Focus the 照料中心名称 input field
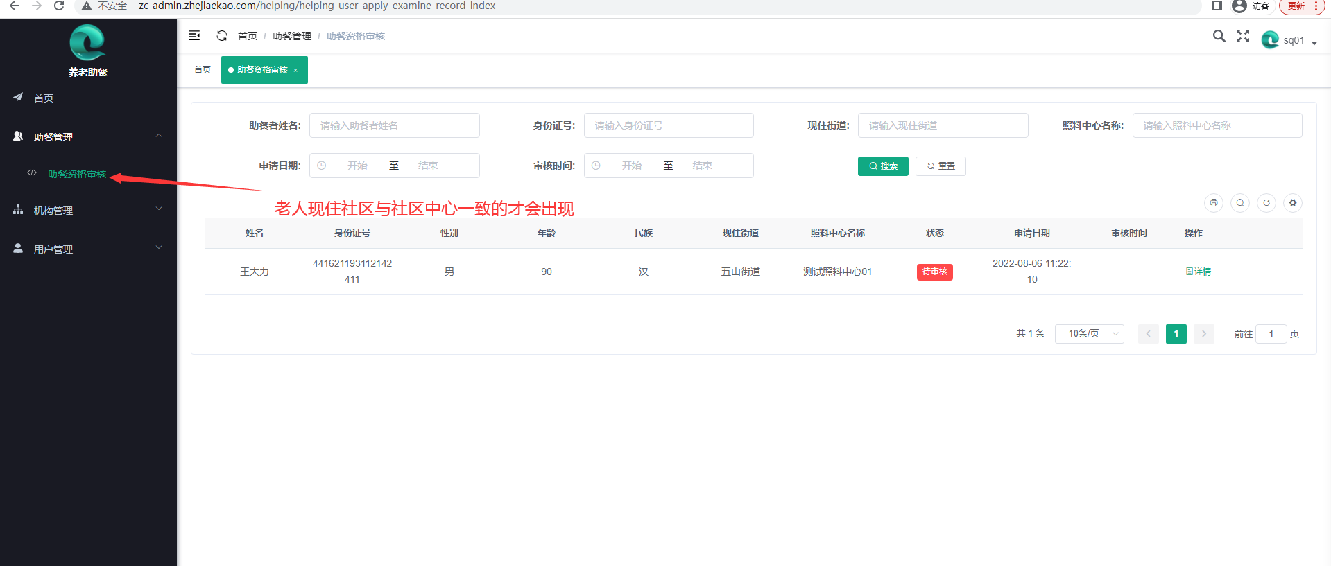 pyautogui.click(x=1217, y=125)
